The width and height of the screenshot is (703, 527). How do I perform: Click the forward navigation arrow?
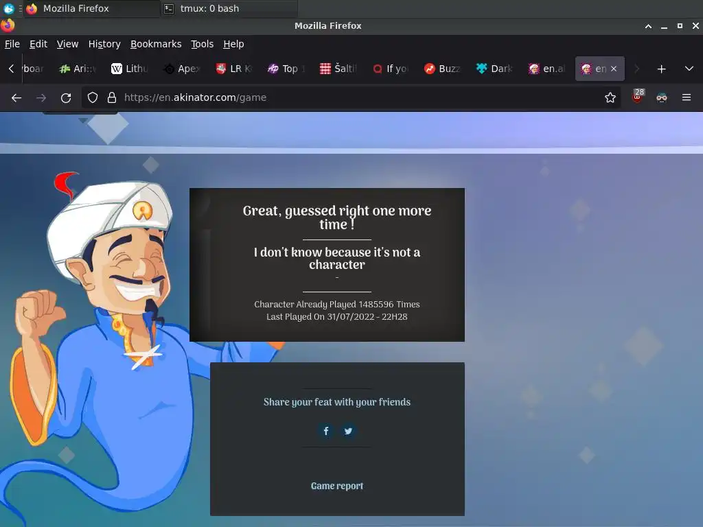41,97
